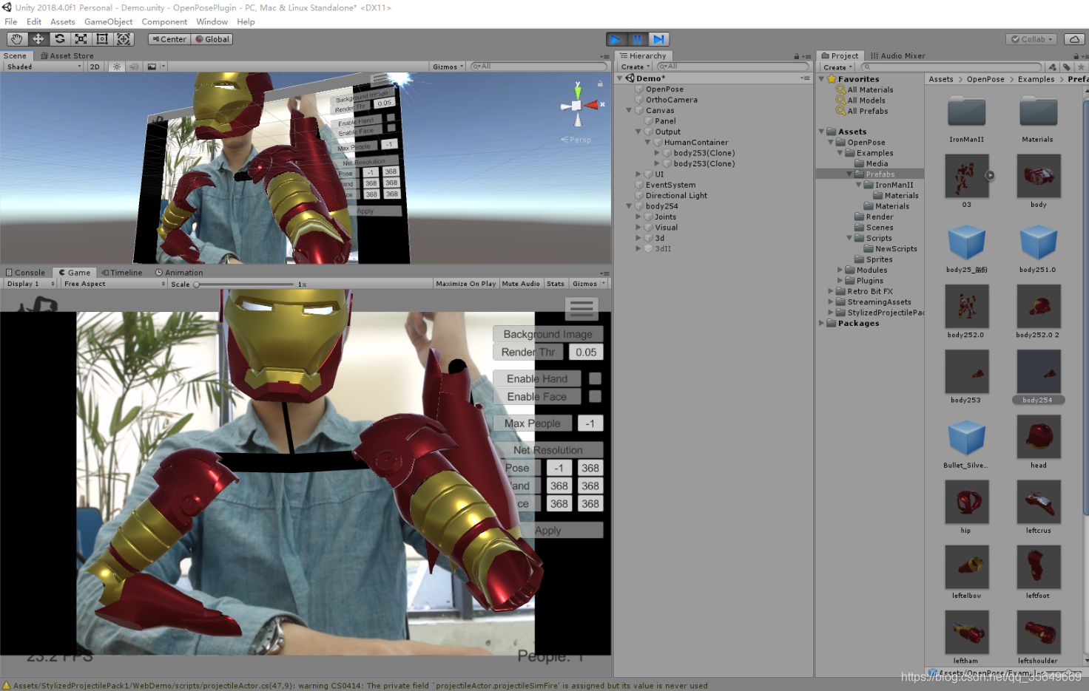
Task: Open Hierarchy Create dropdown
Action: [635, 67]
